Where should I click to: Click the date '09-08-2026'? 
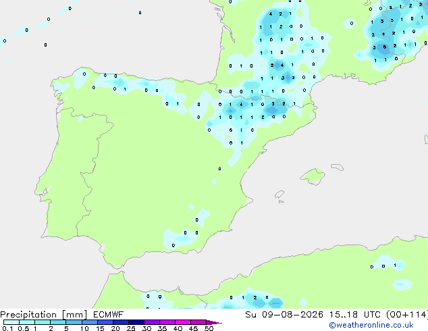[x=292, y=315]
